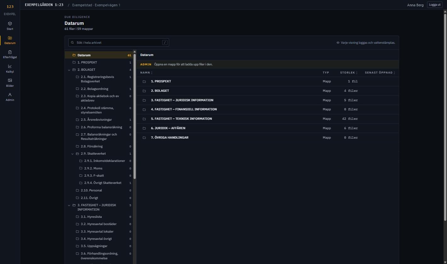Go to Efterfrågat in the sidebar
The height and width of the screenshot is (264, 447).
(10, 54)
